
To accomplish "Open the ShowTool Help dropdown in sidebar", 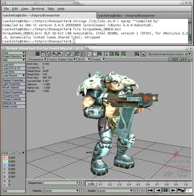I will click(x=14, y=60).
